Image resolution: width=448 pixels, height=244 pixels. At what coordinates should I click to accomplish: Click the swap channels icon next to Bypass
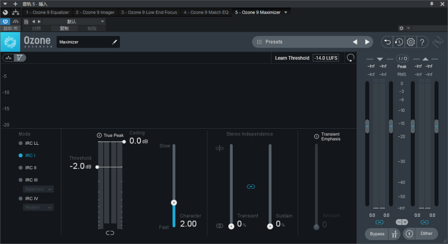point(395,234)
